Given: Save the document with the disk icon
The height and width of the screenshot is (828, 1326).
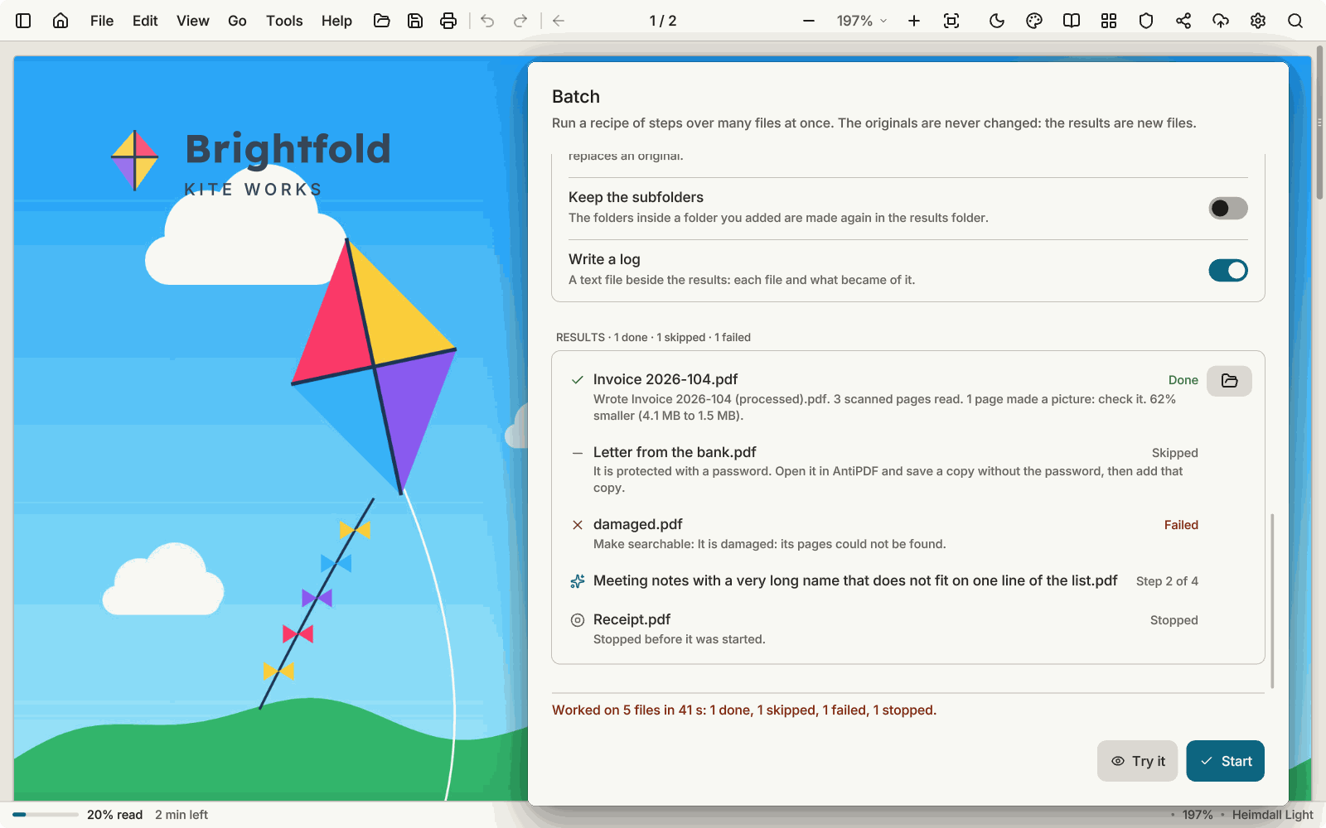Looking at the screenshot, I should click(415, 21).
